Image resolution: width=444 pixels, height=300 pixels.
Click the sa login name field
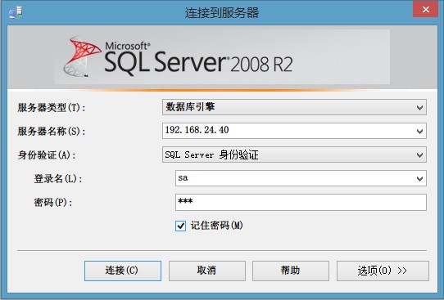(x=301, y=178)
